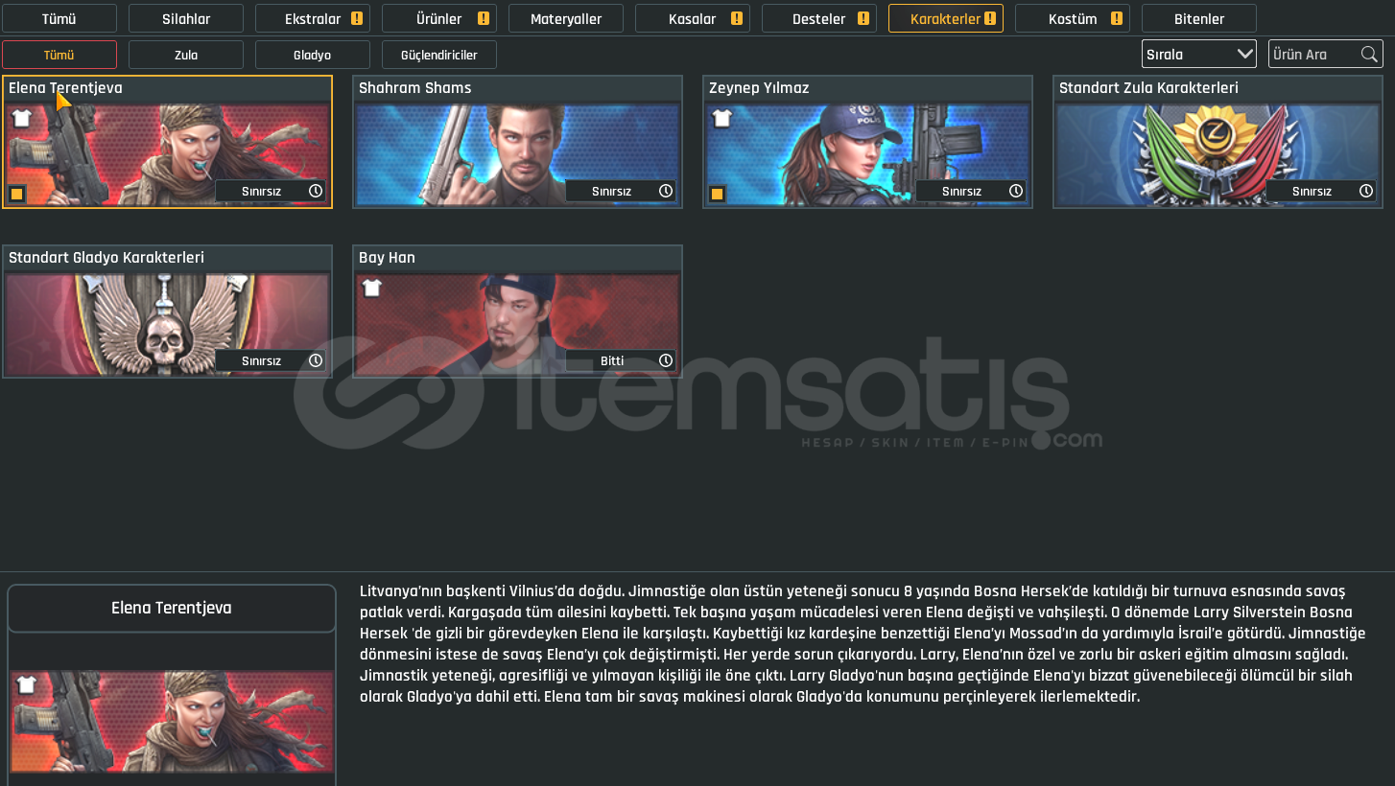Show the Güçlendiriciler filter
Screen dimensions: 1395x786
click(x=439, y=55)
